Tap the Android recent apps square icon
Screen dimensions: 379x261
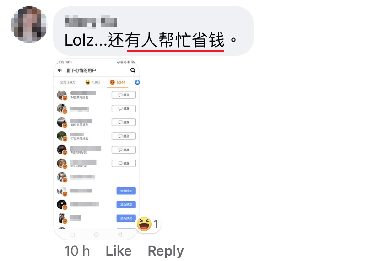click(73, 234)
